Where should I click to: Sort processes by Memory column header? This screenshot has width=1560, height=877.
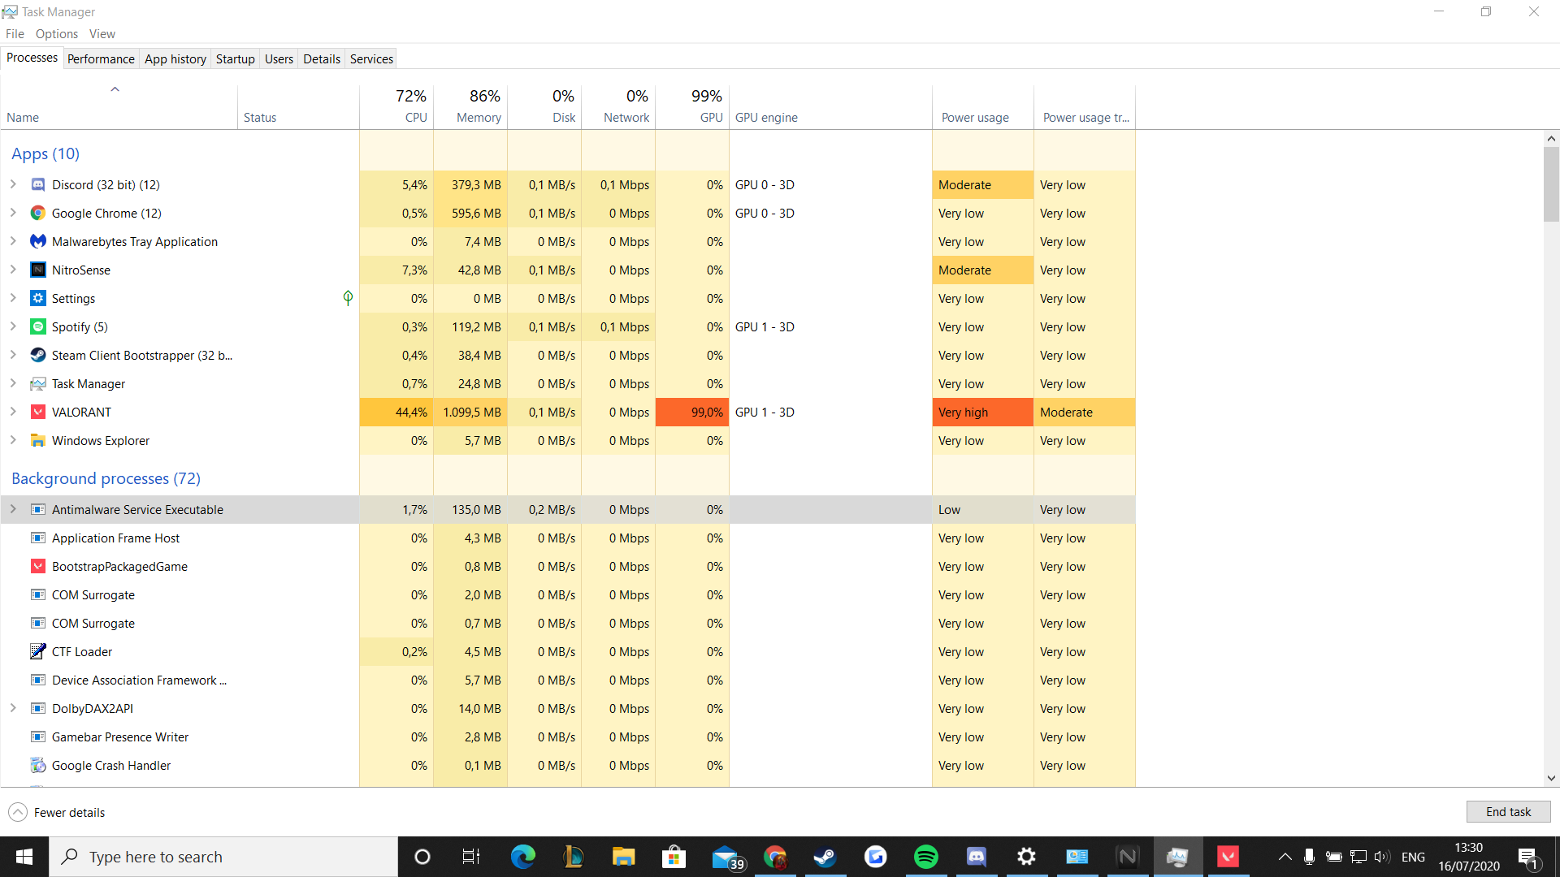click(470, 106)
